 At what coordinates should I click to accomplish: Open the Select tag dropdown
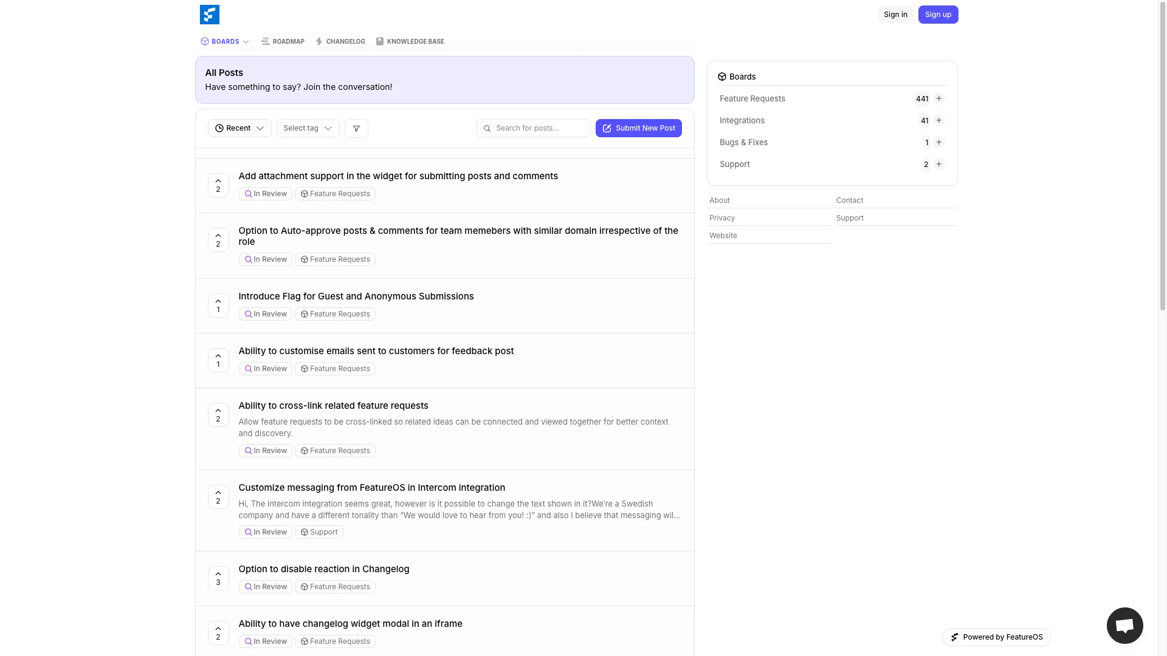[x=308, y=128]
